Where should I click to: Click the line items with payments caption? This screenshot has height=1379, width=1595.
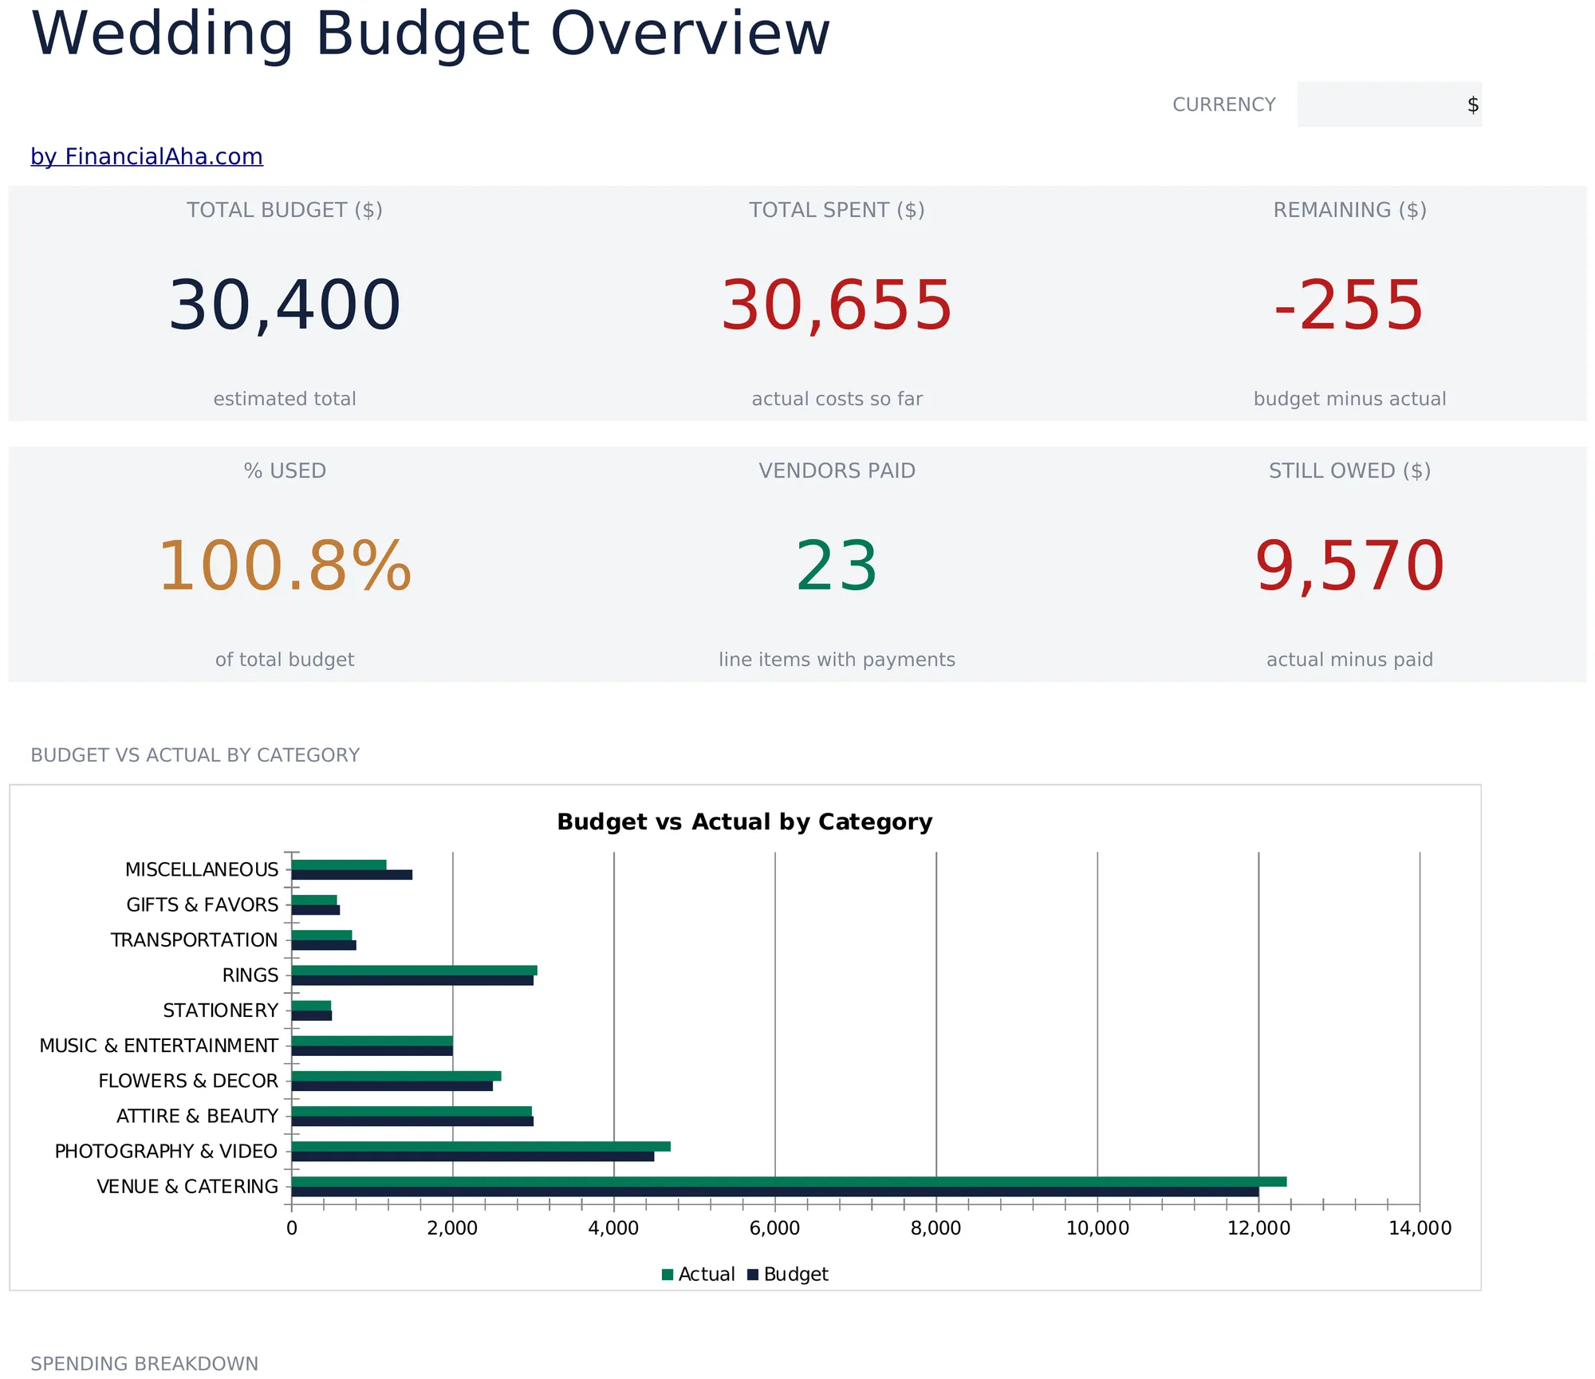pyautogui.click(x=837, y=660)
